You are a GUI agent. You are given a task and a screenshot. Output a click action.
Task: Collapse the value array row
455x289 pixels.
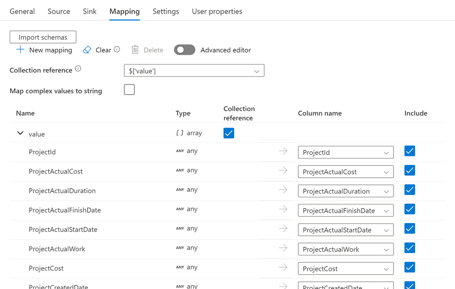pyautogui.click(x=20, y=133)
